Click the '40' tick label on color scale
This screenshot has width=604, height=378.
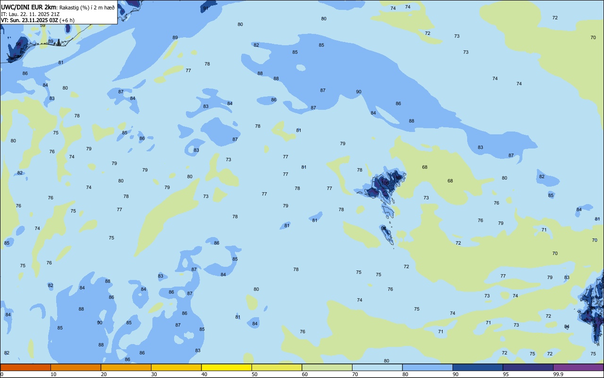tap(204, 374)
